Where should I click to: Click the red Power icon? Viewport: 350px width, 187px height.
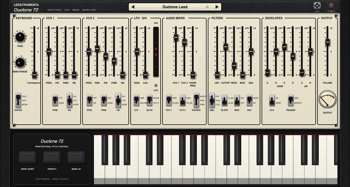(331, 5)
